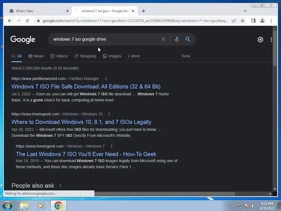The width and height of the screenshot is (281, 211).
Task: Open the Chrome profile avatar
Action: [262, 21]
